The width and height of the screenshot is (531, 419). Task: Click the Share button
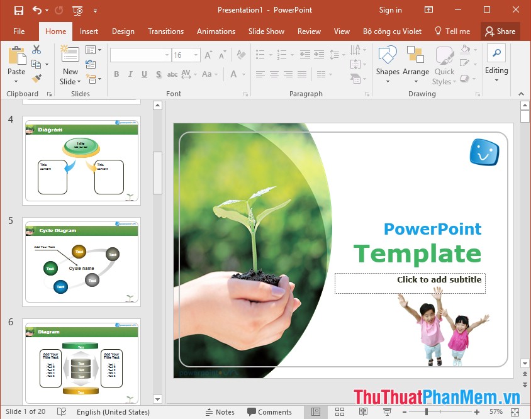500,31
